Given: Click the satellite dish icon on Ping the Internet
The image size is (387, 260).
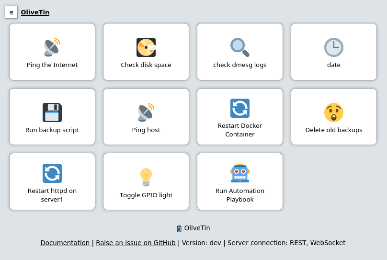Looking at the screenshot, I should coord(52,47).
